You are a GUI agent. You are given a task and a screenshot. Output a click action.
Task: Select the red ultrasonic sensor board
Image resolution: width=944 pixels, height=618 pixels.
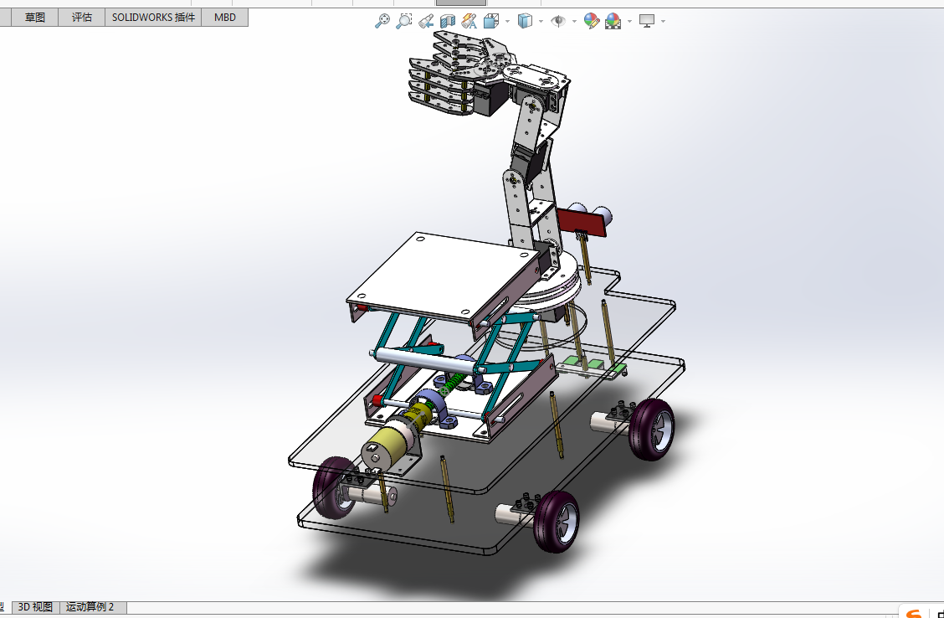coord(581,221)
